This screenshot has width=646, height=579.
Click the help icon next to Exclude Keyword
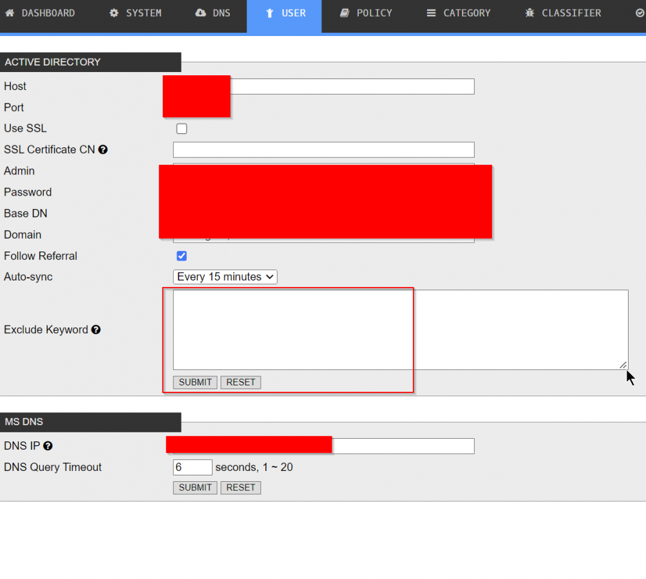coord(96,330)
